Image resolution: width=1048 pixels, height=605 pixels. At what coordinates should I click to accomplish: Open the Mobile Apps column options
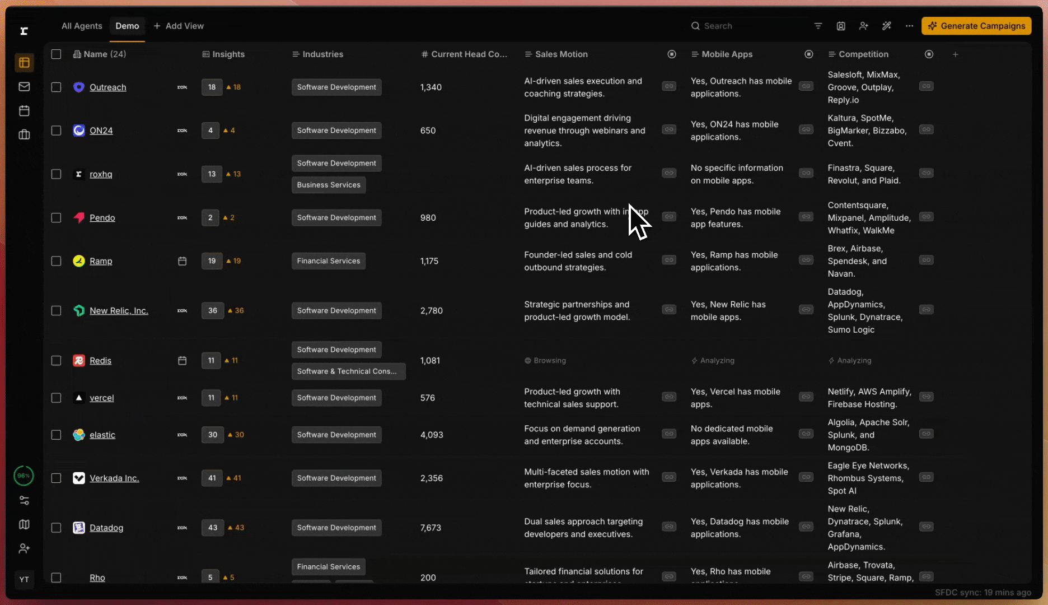click(809, 54)
